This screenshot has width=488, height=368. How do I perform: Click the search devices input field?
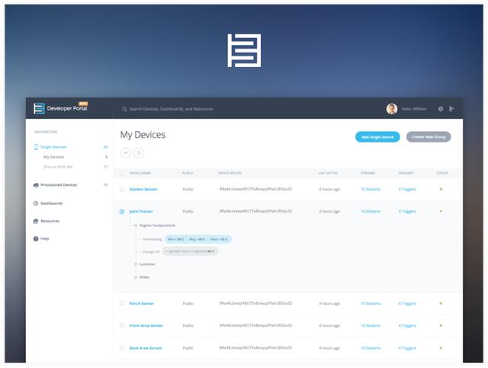tap(229, 109)
